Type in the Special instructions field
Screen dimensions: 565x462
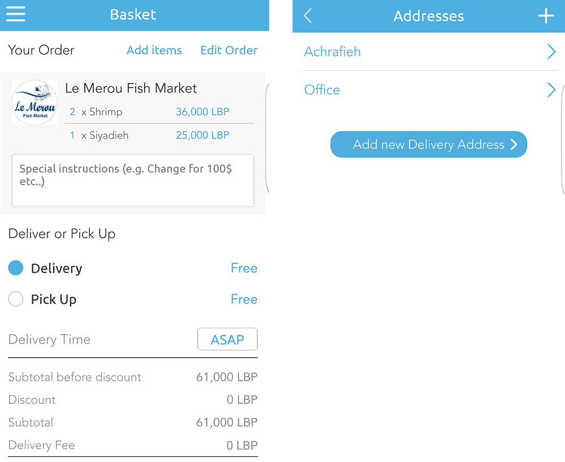tap(133, 180)
